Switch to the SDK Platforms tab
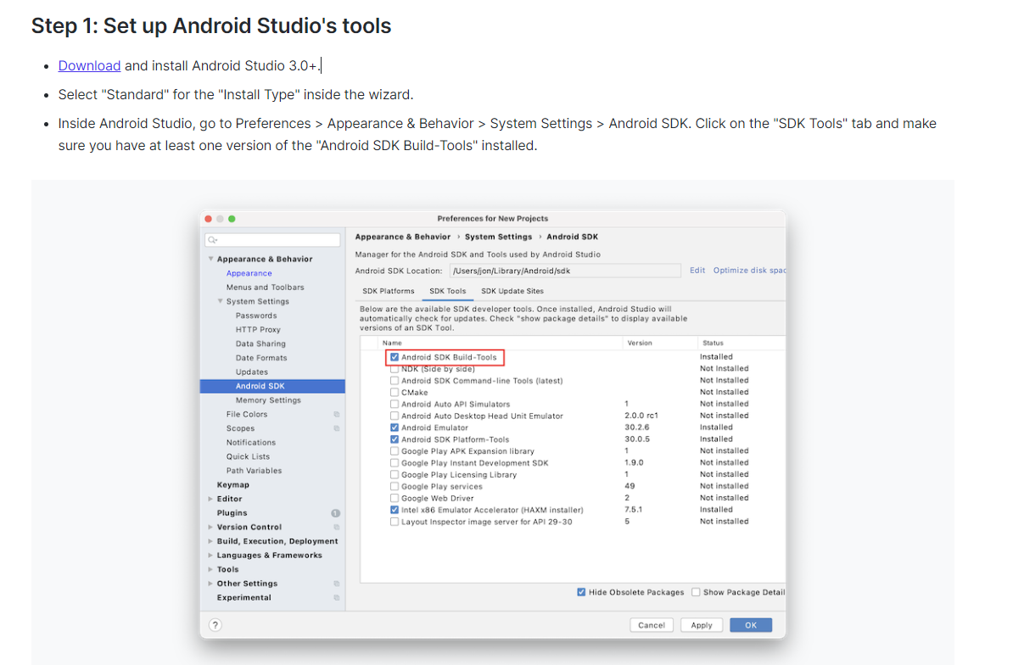The height and width of the screenshot is (665, 1024). 389,291
